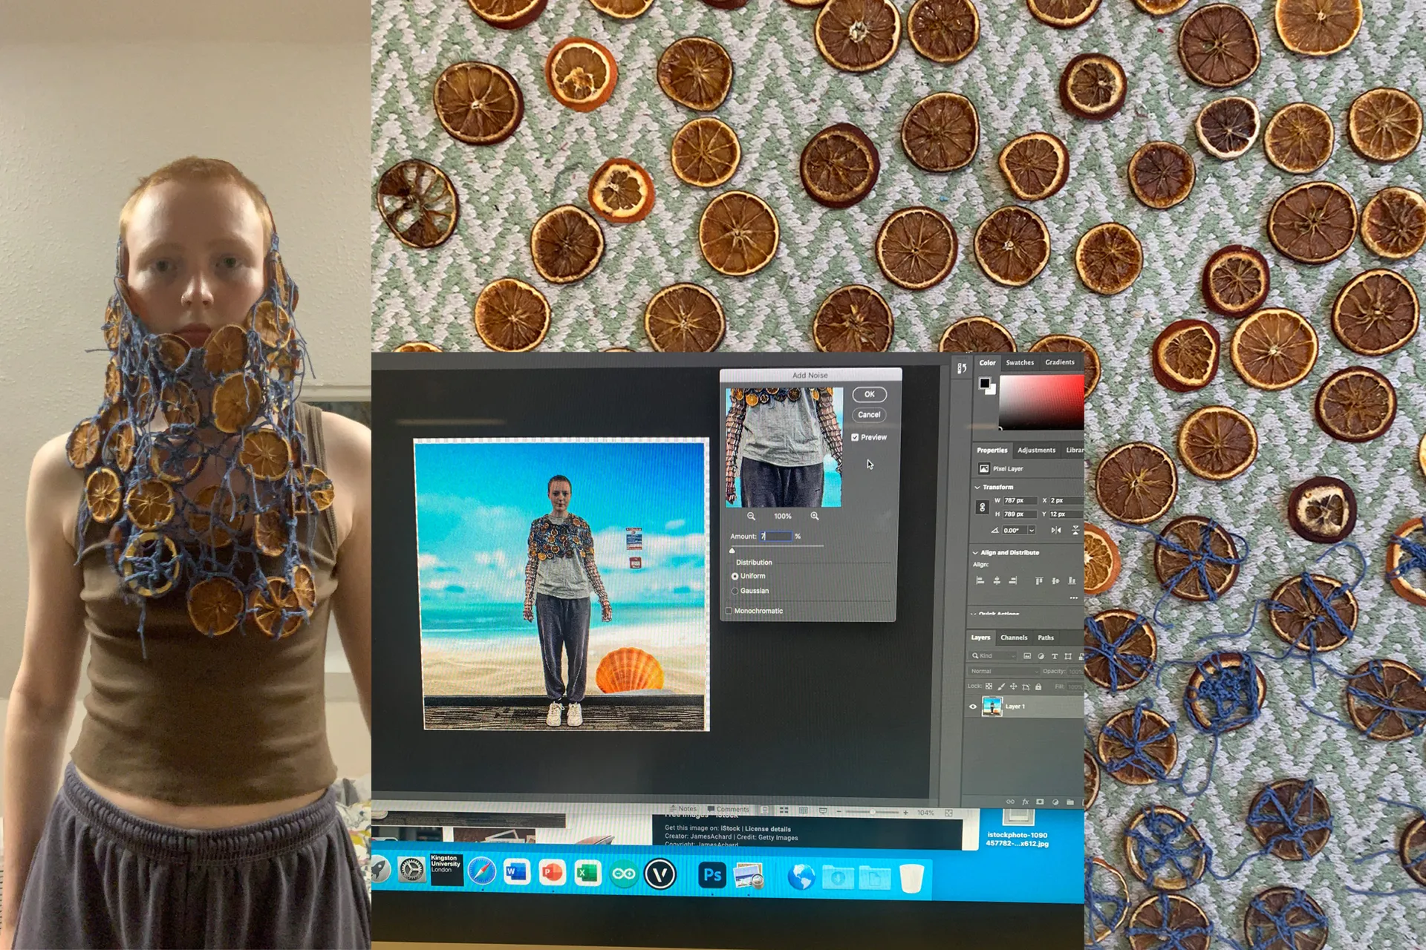Collapse the Transform section
Image resolution: width=1426 pixels, height=950 pixels.
click(x=977, y=488)
